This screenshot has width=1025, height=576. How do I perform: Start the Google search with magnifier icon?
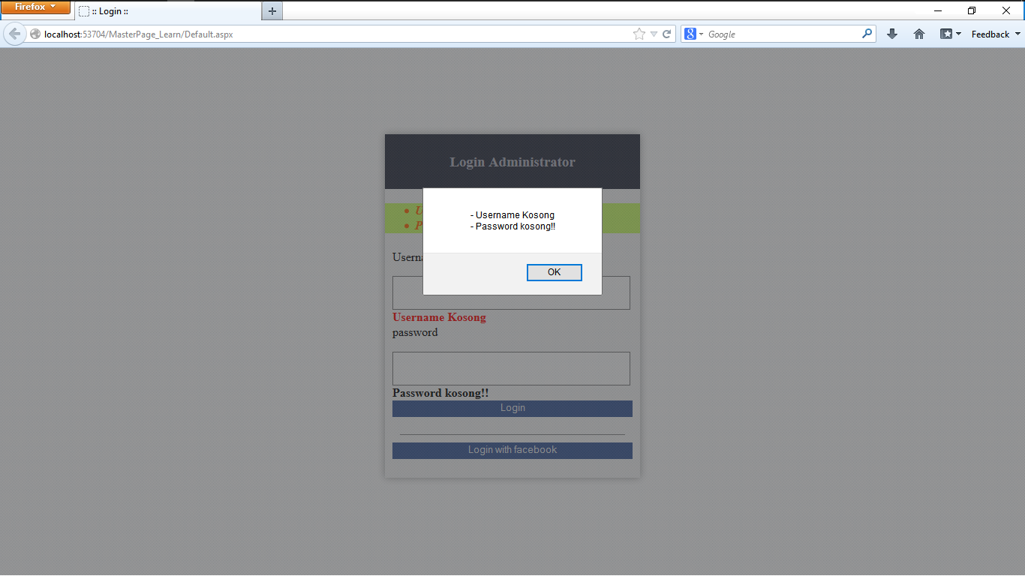pos(866,33)
